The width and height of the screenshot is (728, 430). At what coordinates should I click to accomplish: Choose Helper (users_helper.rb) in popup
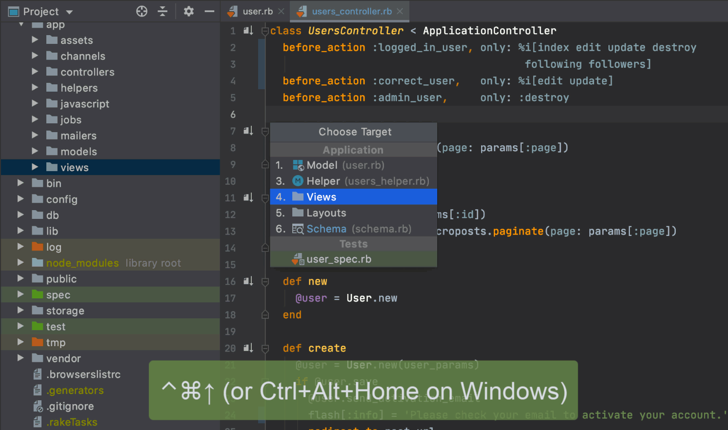click(x=353, y=181)
